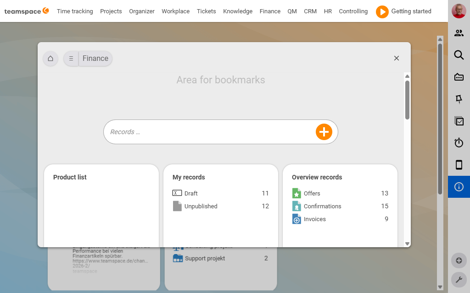
Task: Open the wrench settings button in sidebar
Action: pyautogui.click(x=459, y=280)
